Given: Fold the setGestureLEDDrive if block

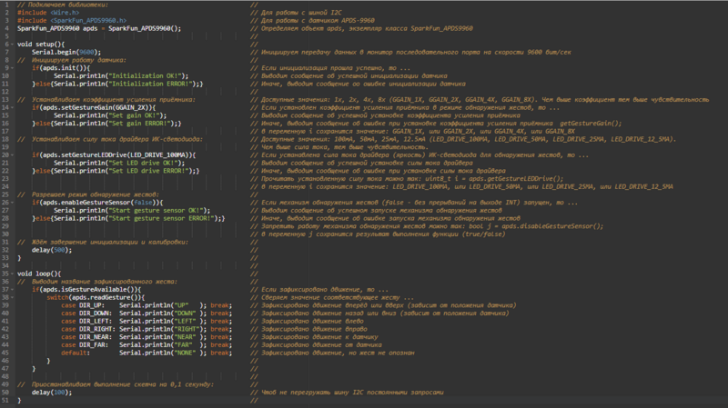Looking at the screenshot, I should [x=12, y=155].
